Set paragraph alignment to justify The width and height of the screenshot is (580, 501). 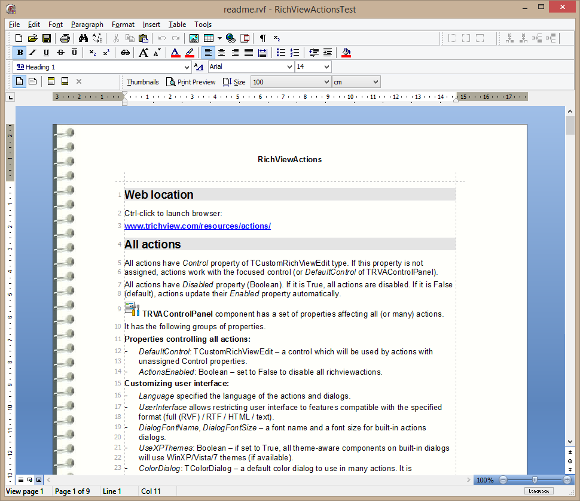coord(249,53)
